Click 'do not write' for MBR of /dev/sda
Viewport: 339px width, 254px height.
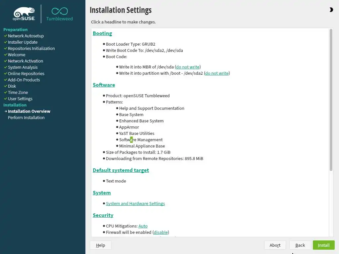coord(188,67)
